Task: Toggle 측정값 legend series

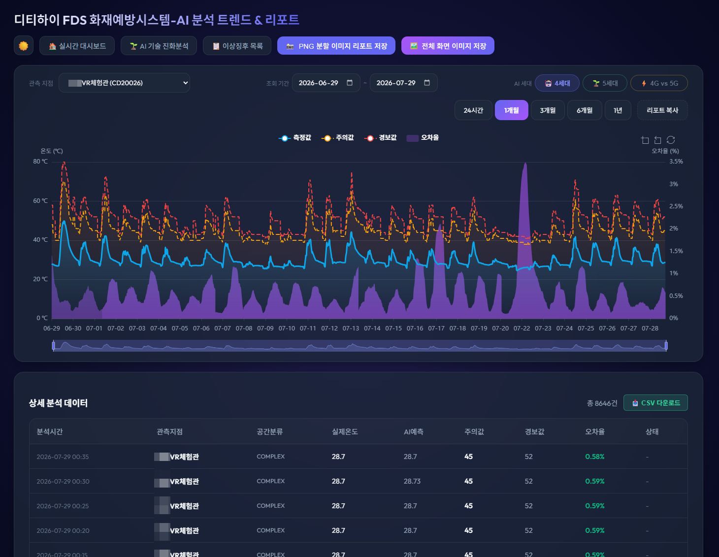Action: click(295, 138)
